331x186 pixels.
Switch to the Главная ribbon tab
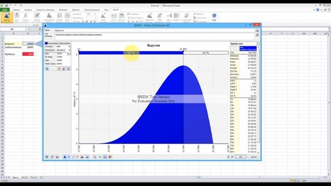(16, 10)
